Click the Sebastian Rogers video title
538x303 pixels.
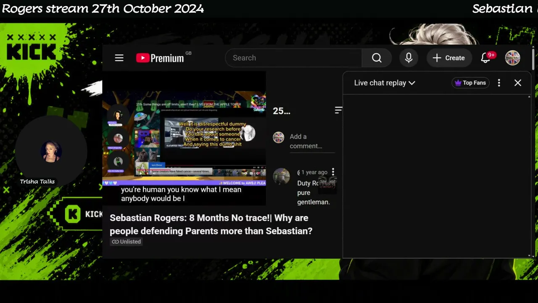[211, 224]
